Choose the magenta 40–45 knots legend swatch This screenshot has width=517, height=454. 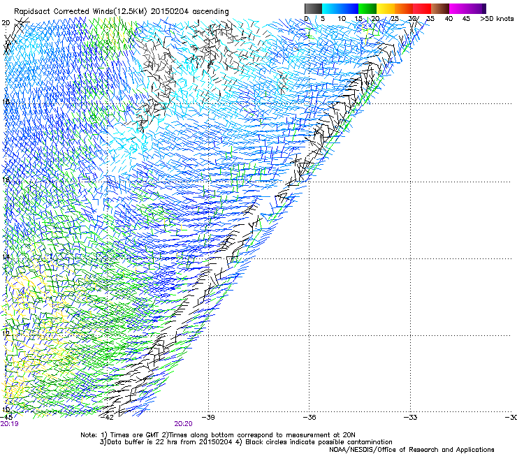point(458,8)
